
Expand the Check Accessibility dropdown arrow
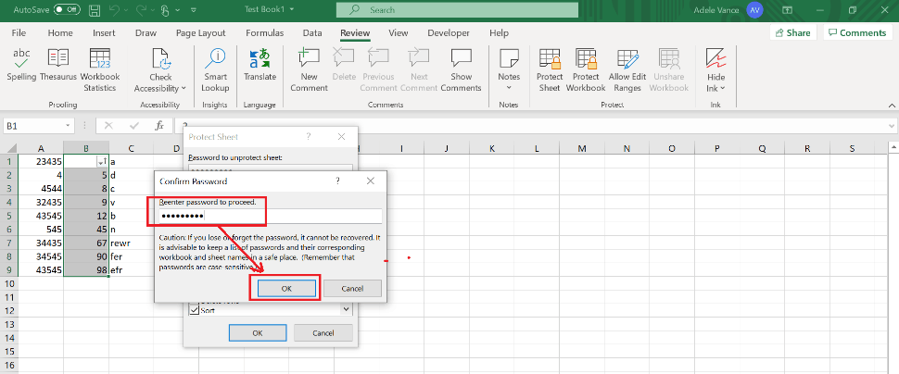184,88
